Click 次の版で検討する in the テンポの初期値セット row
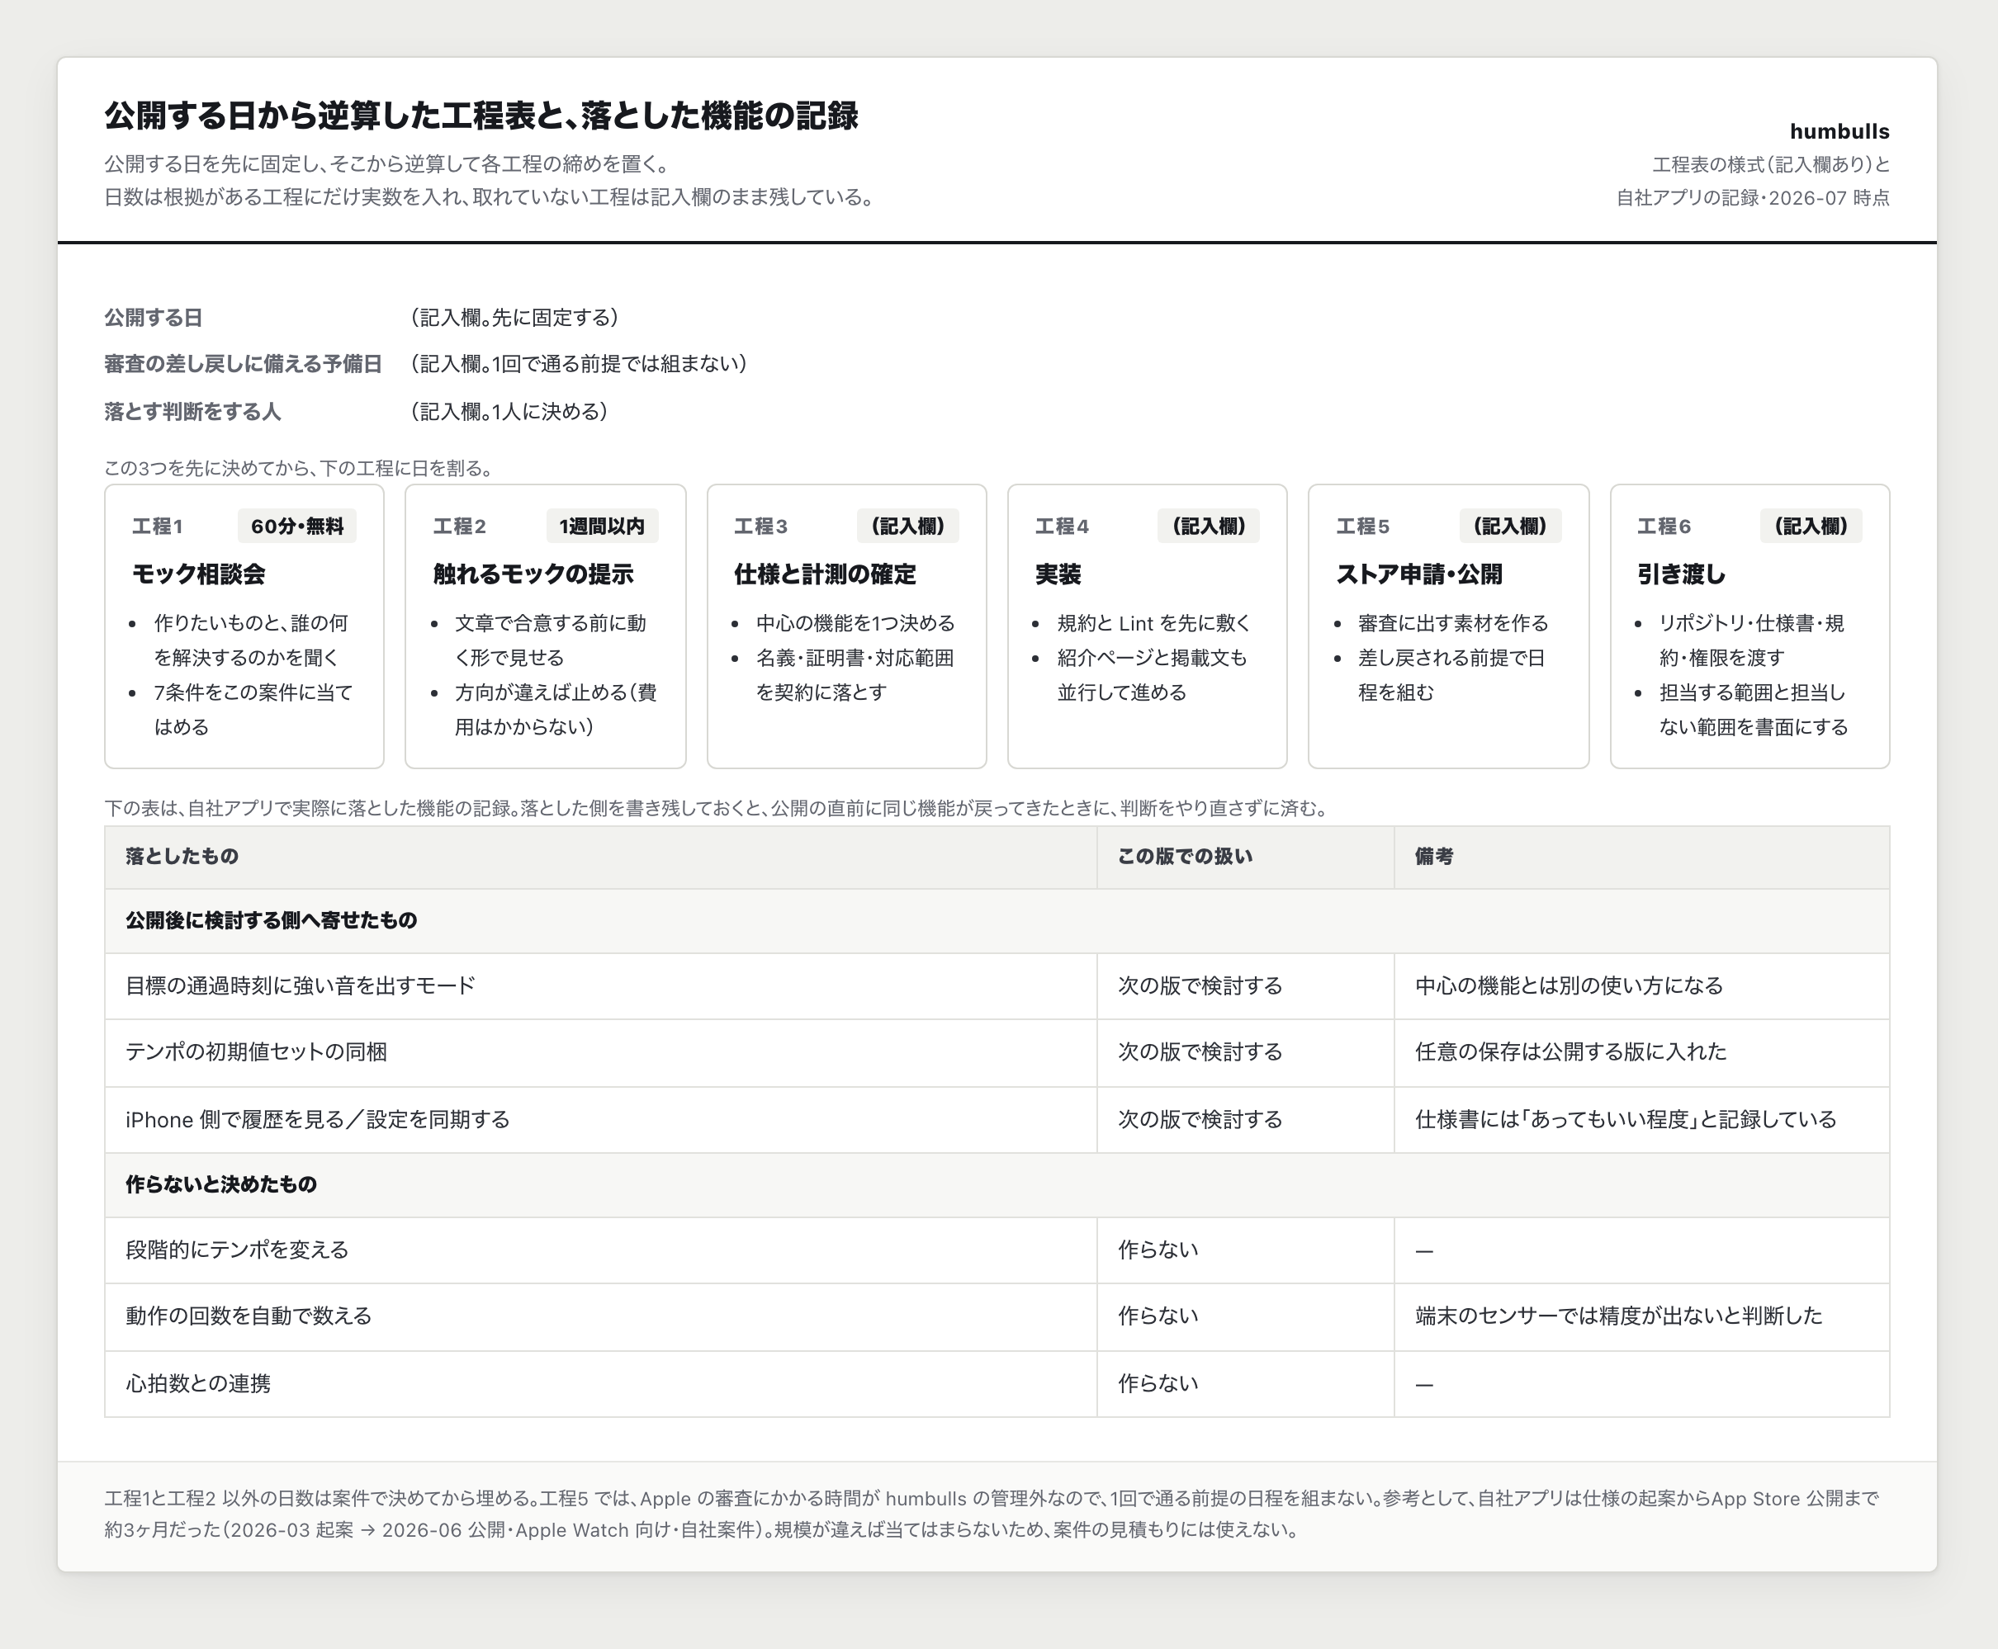This screenshot has height=1649, width=1998. click(x=1200, y=1052)
